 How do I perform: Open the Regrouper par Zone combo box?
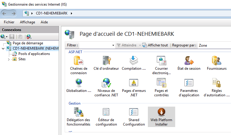point(215,45)
